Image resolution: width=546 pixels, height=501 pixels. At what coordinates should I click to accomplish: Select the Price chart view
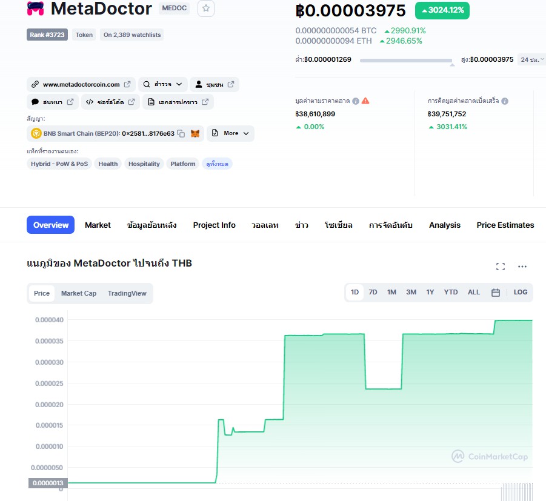pyautogui.click(x=41, y=293)
